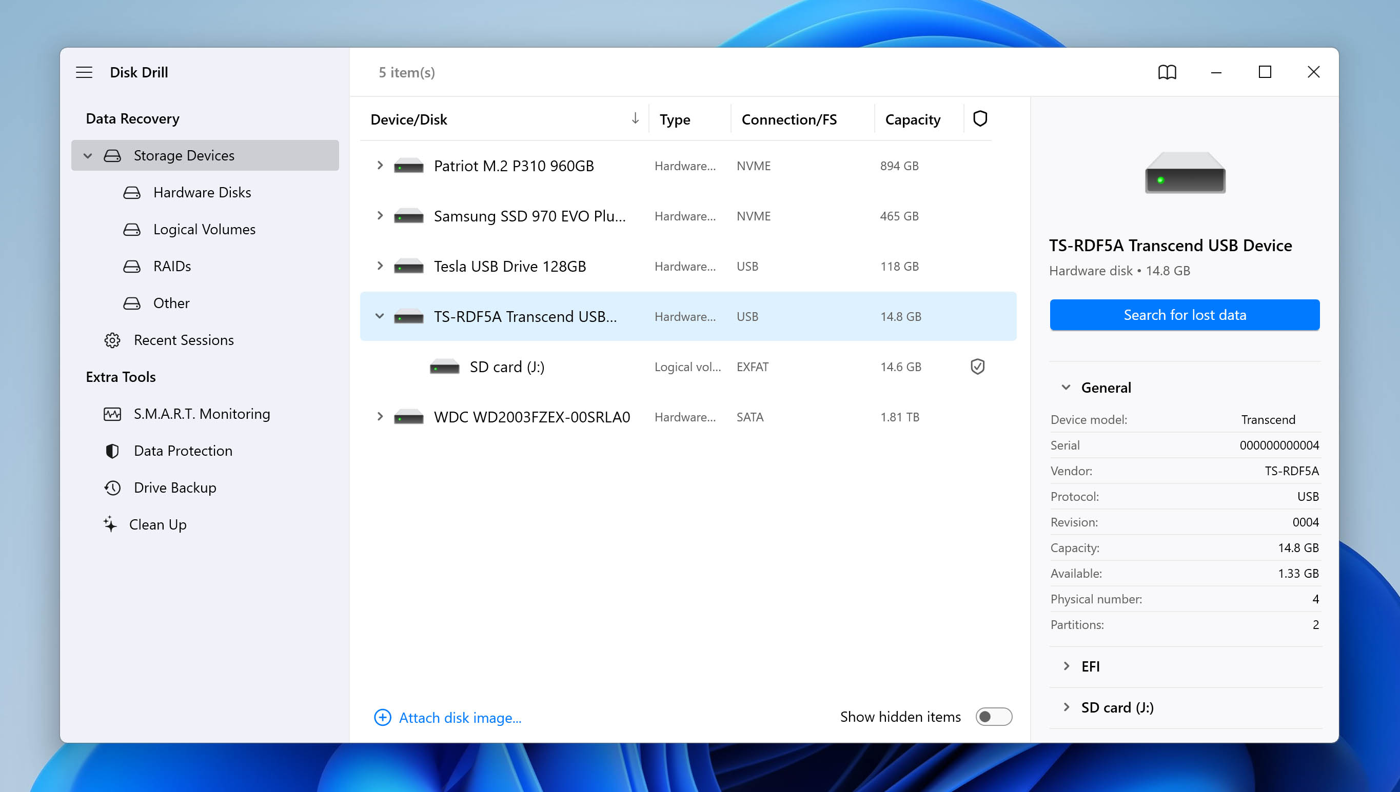Click the Clean Up icon
Image resolution: width=1400 pixels, height=792 pixels.
click(111, 525)
